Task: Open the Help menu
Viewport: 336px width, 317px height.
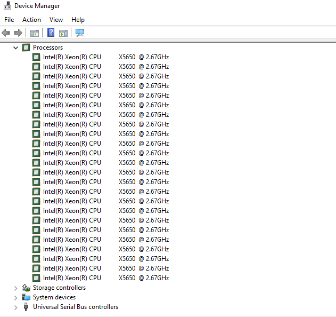Action: (78, 20)
